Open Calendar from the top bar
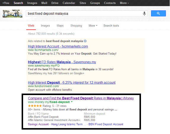 pos(69,3)
